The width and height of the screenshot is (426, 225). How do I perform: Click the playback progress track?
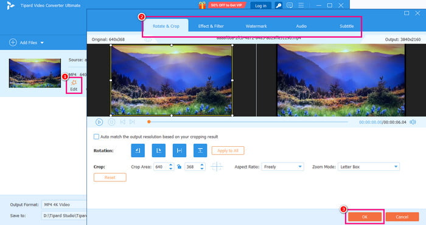(x=248, y=122)
